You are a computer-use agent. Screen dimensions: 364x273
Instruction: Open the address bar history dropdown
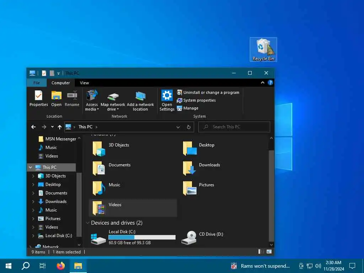point(178,127)
